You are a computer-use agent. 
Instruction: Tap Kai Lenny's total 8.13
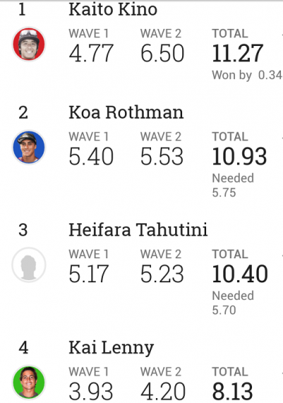[x=232, y=391]
